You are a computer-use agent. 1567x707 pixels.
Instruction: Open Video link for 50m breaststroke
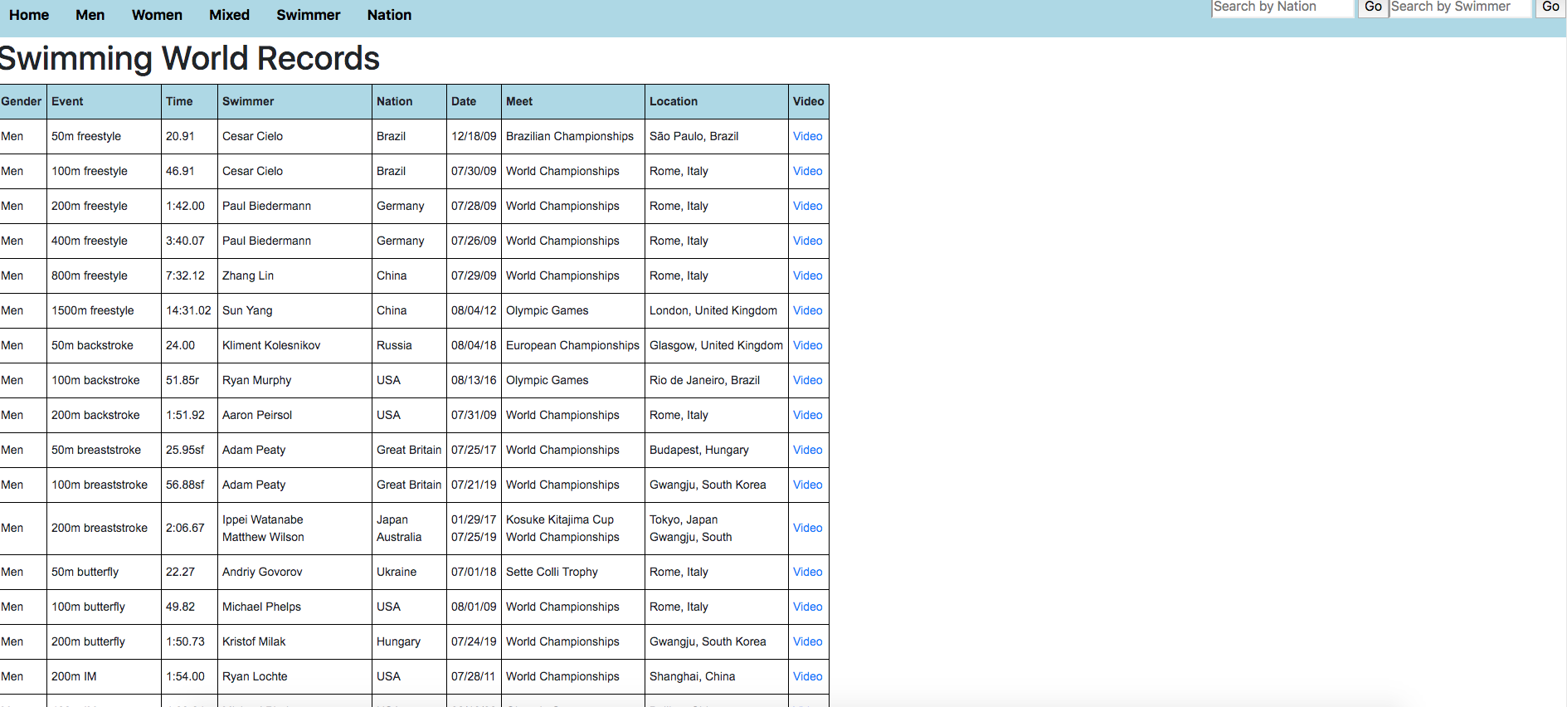[x=807, y=450]
